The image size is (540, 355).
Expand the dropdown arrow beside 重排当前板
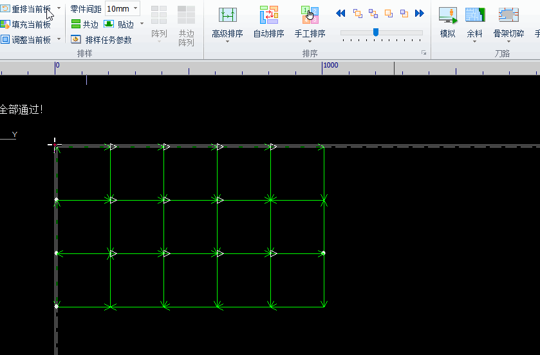pyautogui.click(x=59, y=8)
